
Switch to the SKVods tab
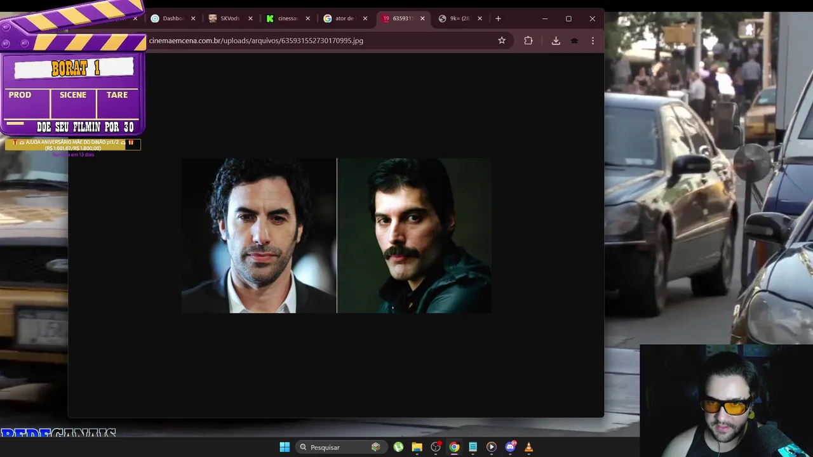pyautogui.click(x=230, y=18)
